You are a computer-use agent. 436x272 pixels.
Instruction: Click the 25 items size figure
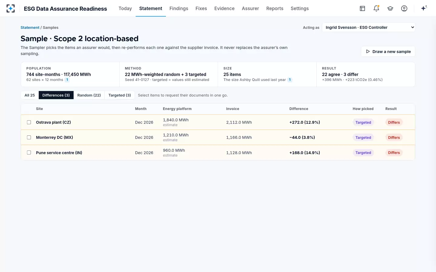(x=232, y=74)
